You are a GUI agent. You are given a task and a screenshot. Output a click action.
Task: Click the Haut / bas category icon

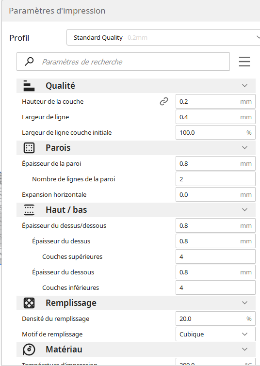tap(29, 210)
